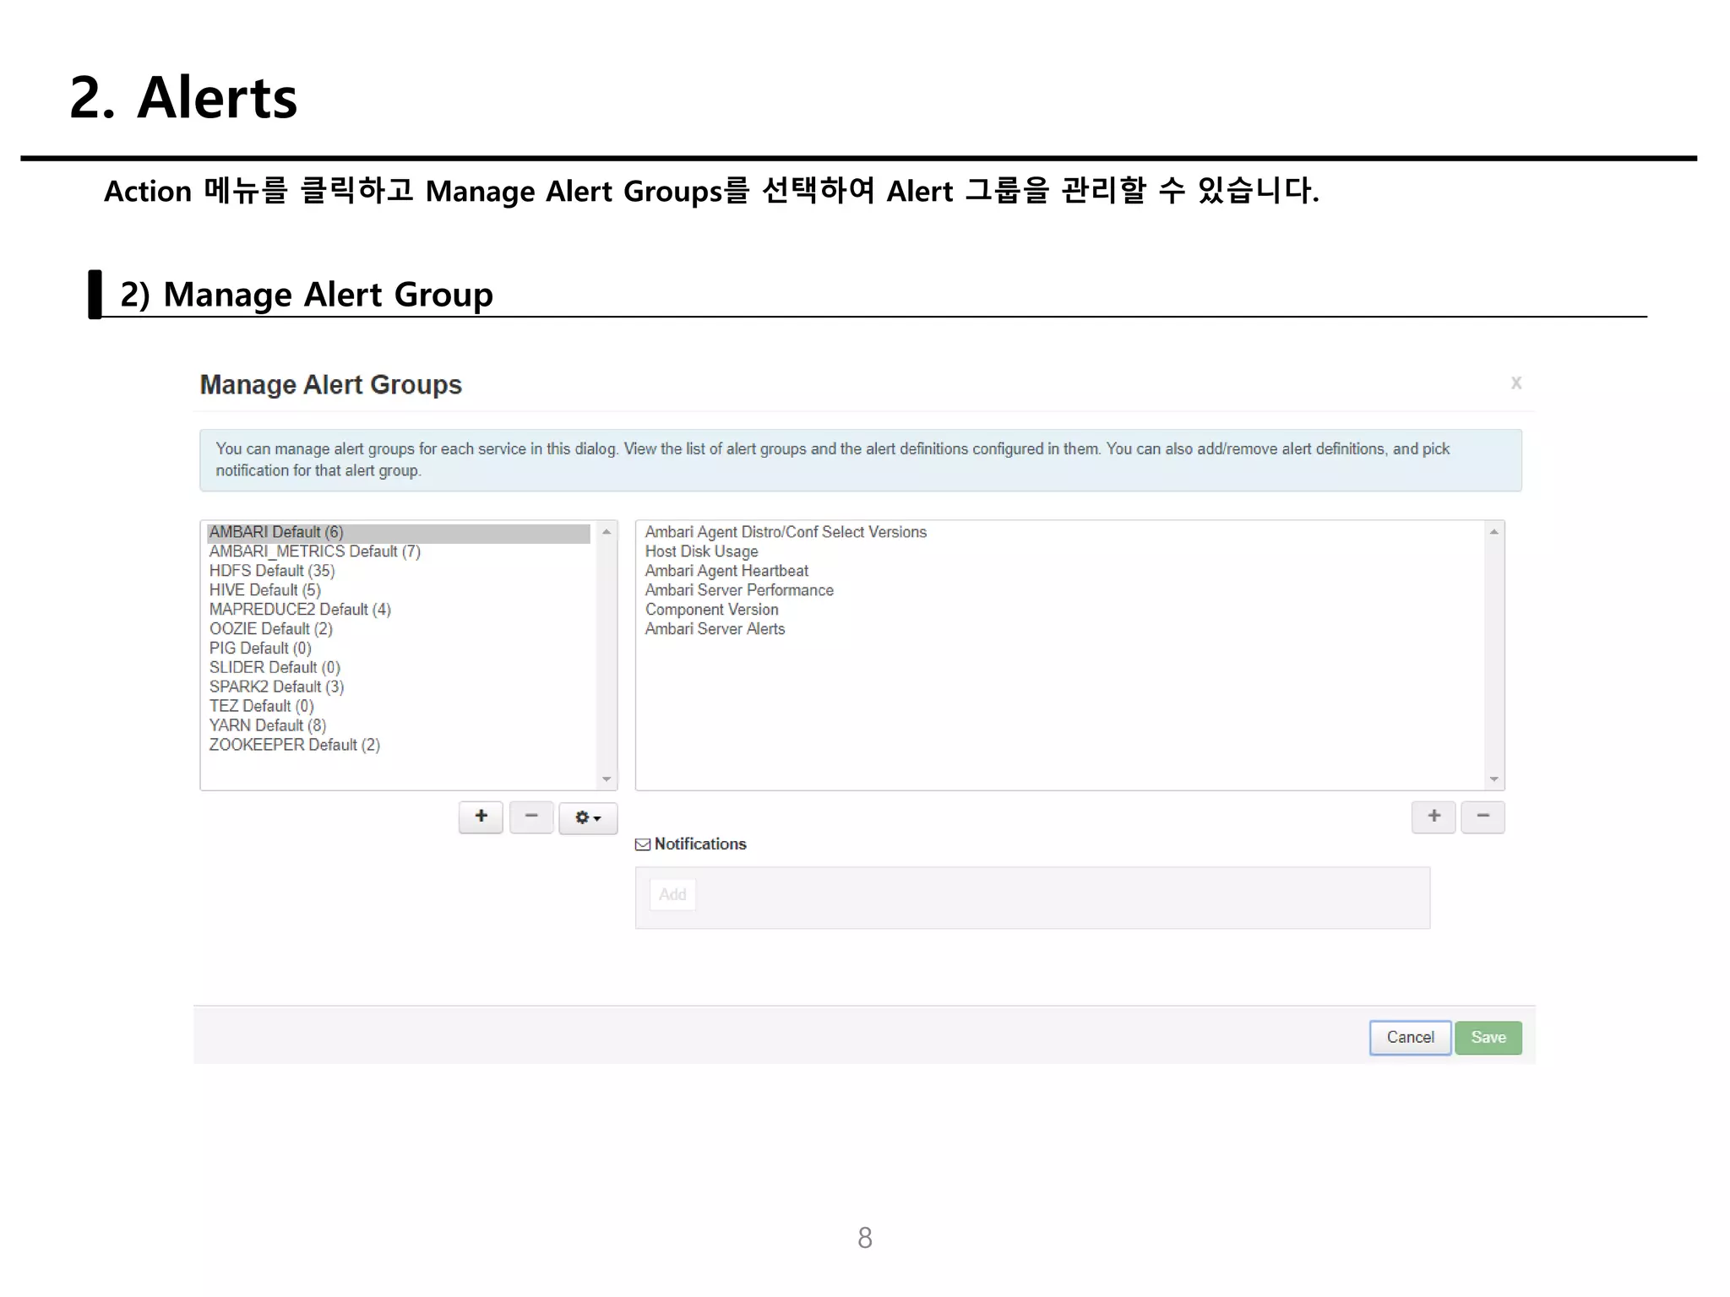1730x1297 pixels.
Task: Select TEZ Default (0) group
Action: click(x=399, y=707)
